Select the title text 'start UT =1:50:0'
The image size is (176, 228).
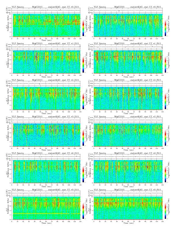click(x=152, y=43)
